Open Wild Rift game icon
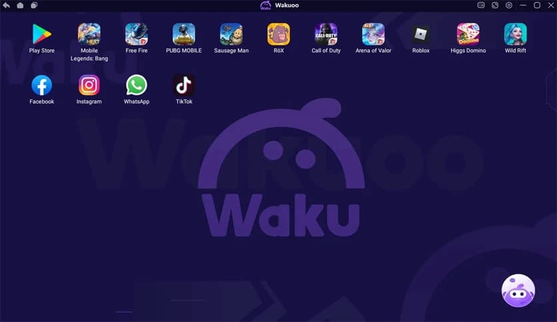 516,34
